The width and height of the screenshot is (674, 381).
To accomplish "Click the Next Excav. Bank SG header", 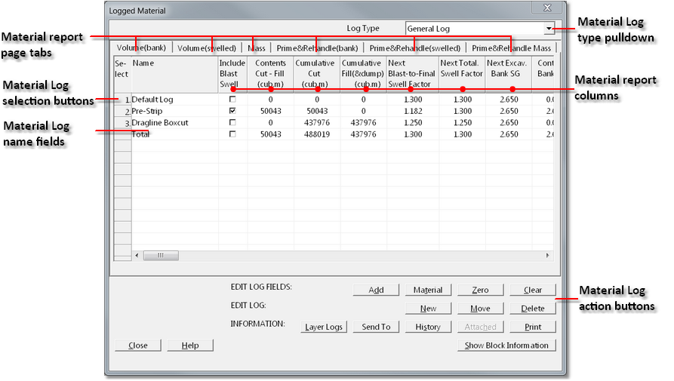I will [x=509, y=74].
